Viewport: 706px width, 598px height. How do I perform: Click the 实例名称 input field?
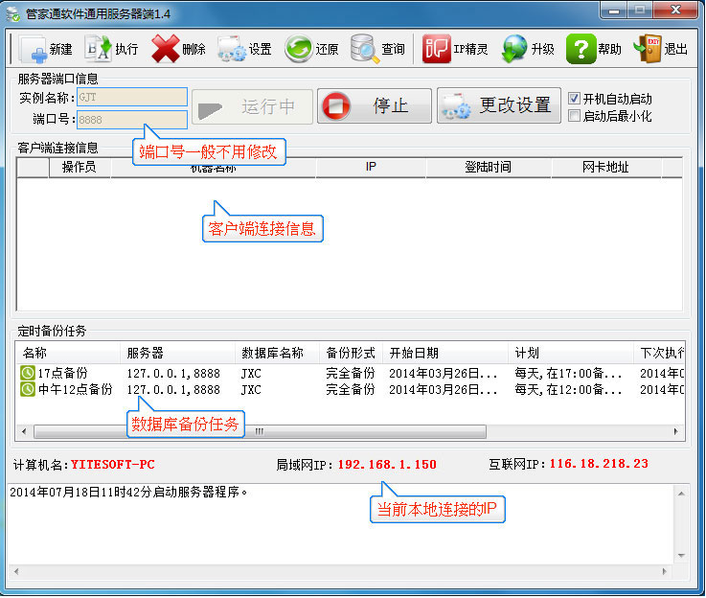click(x=132, y=97)
